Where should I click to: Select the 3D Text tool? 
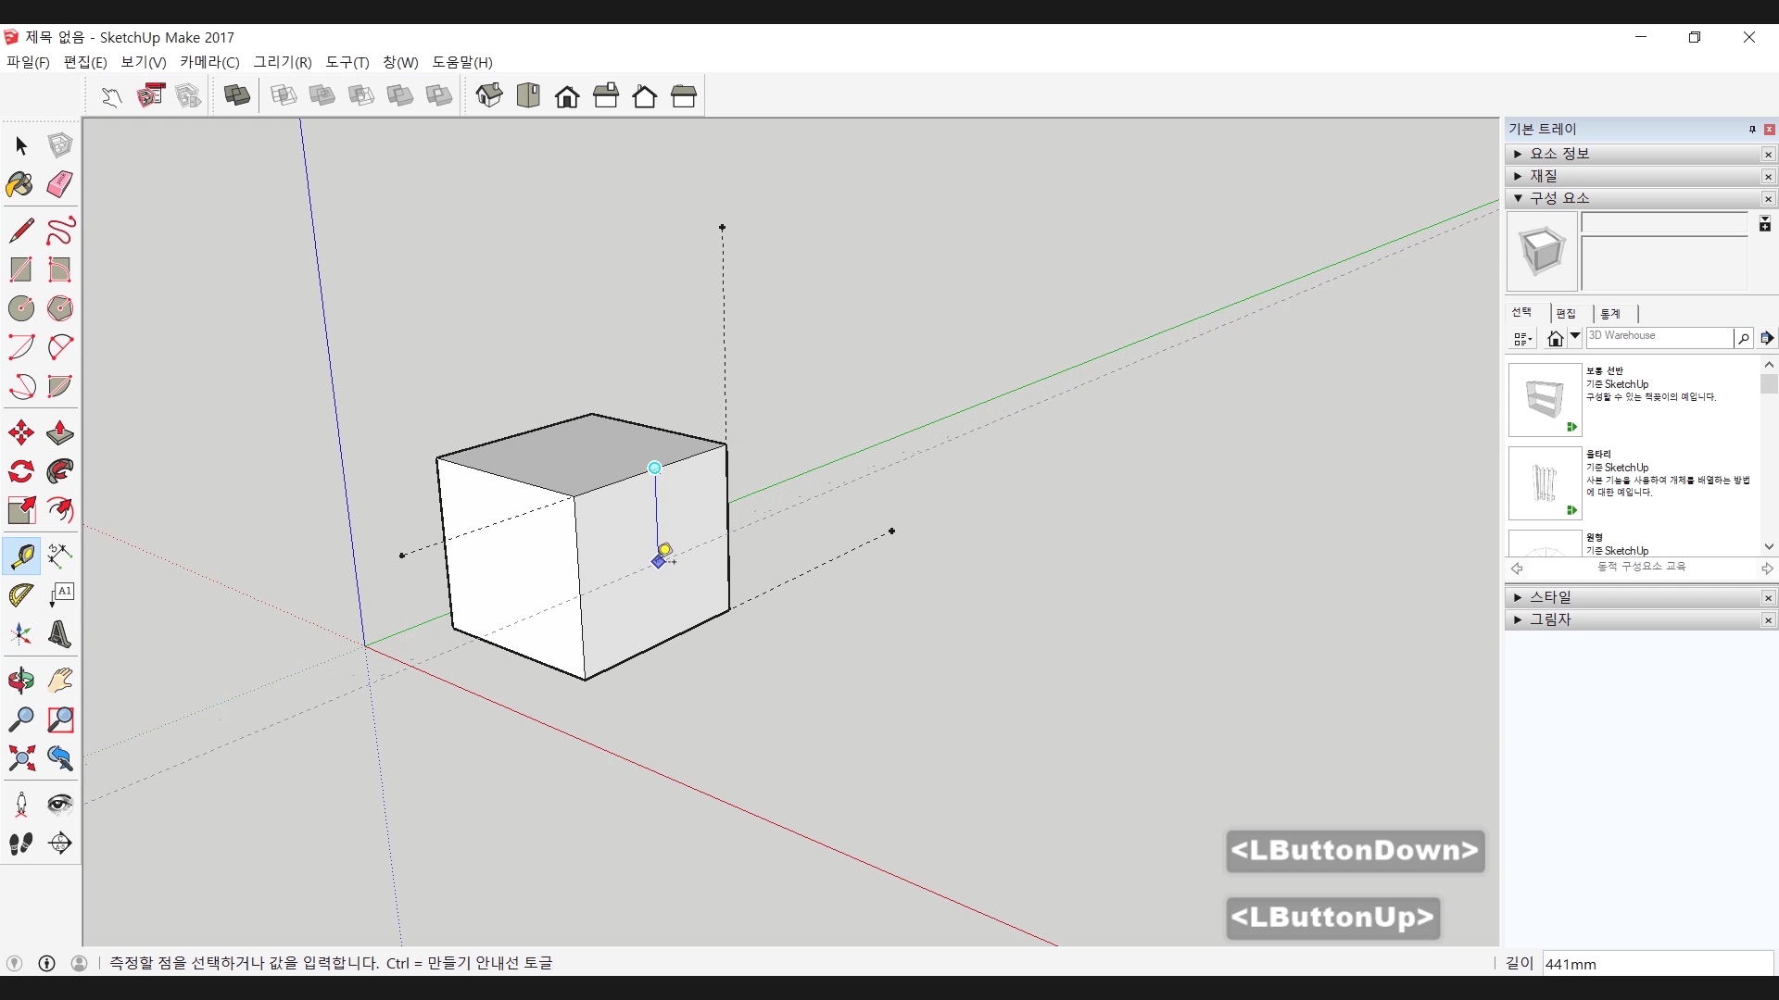click(59, 634)
